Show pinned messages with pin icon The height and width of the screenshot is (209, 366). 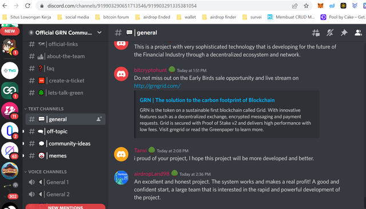tap(344, 33)
